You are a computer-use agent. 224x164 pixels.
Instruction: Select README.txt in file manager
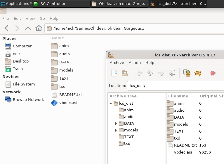click(x=67, y=95)
